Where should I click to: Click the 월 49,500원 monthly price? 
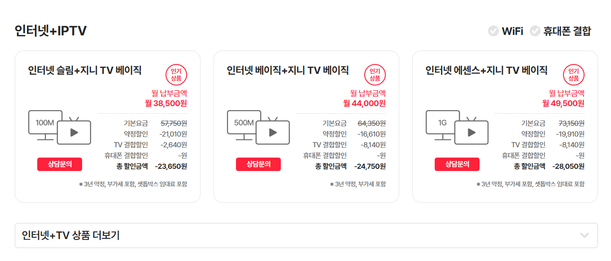563,103
